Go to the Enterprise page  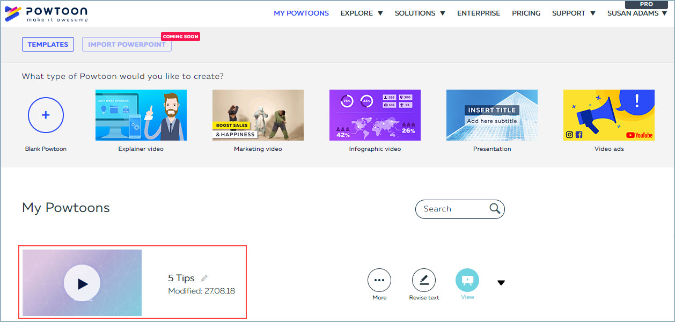click(479, 13)
